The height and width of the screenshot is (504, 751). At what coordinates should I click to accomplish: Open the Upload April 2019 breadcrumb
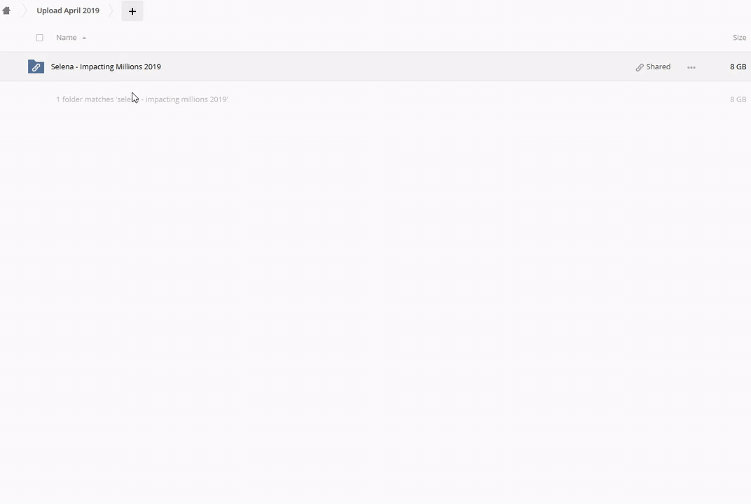pos(68,10)
